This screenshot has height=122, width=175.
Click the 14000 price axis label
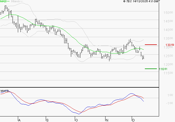168,30
